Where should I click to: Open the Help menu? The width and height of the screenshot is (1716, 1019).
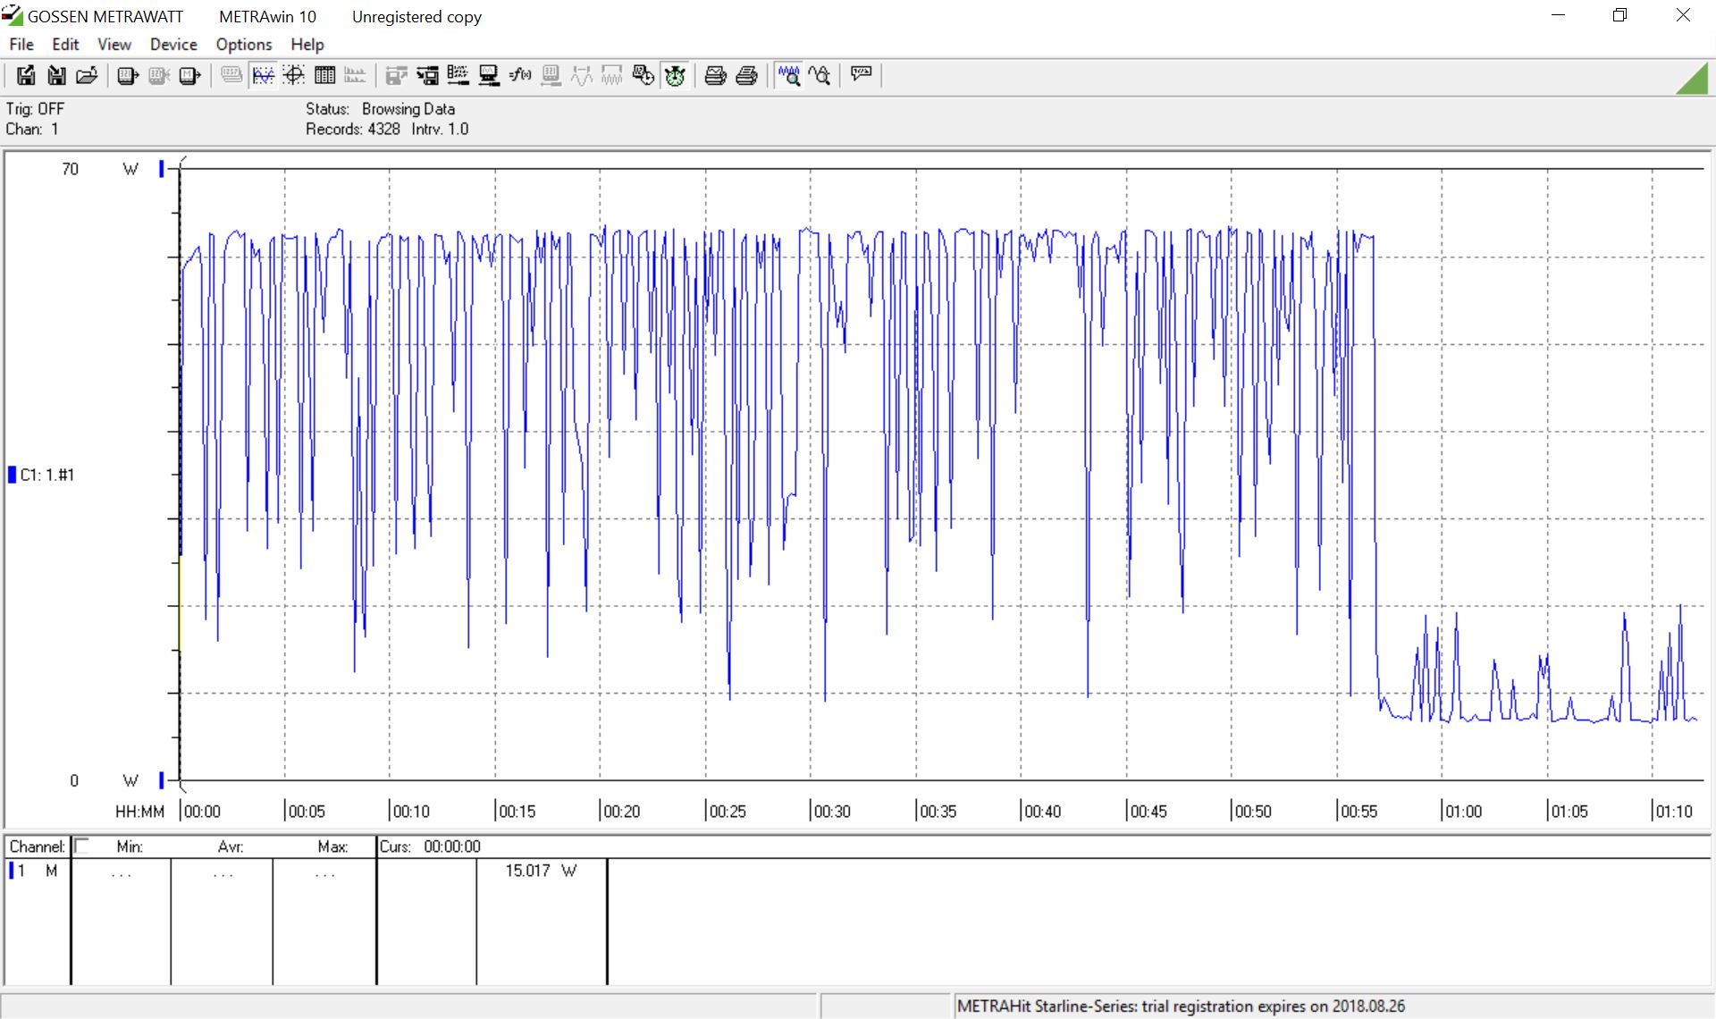tap(307, 44)
